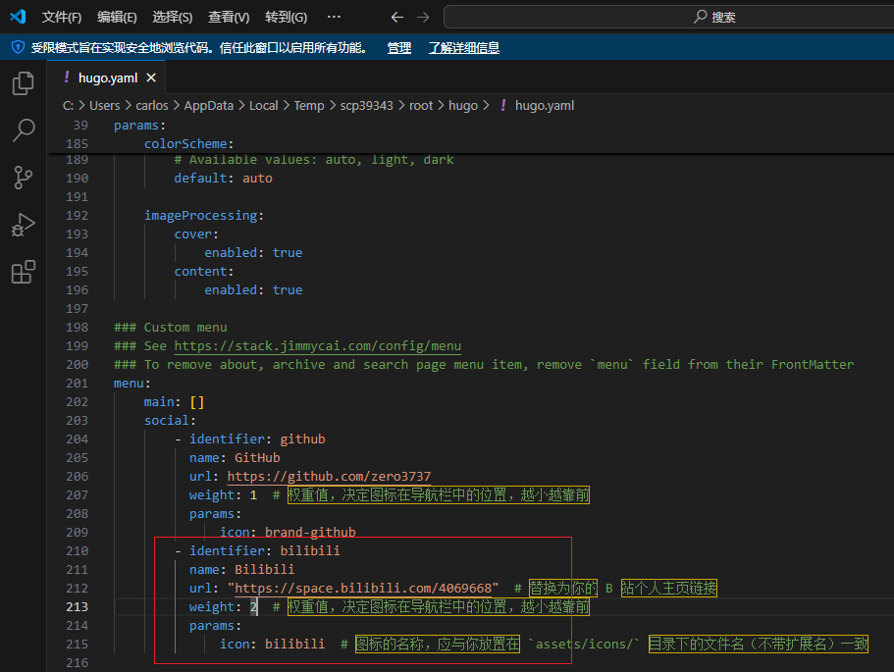Open the Run and Debug view
The height and width of the screenshot is (672, 894).
(23, 225)
